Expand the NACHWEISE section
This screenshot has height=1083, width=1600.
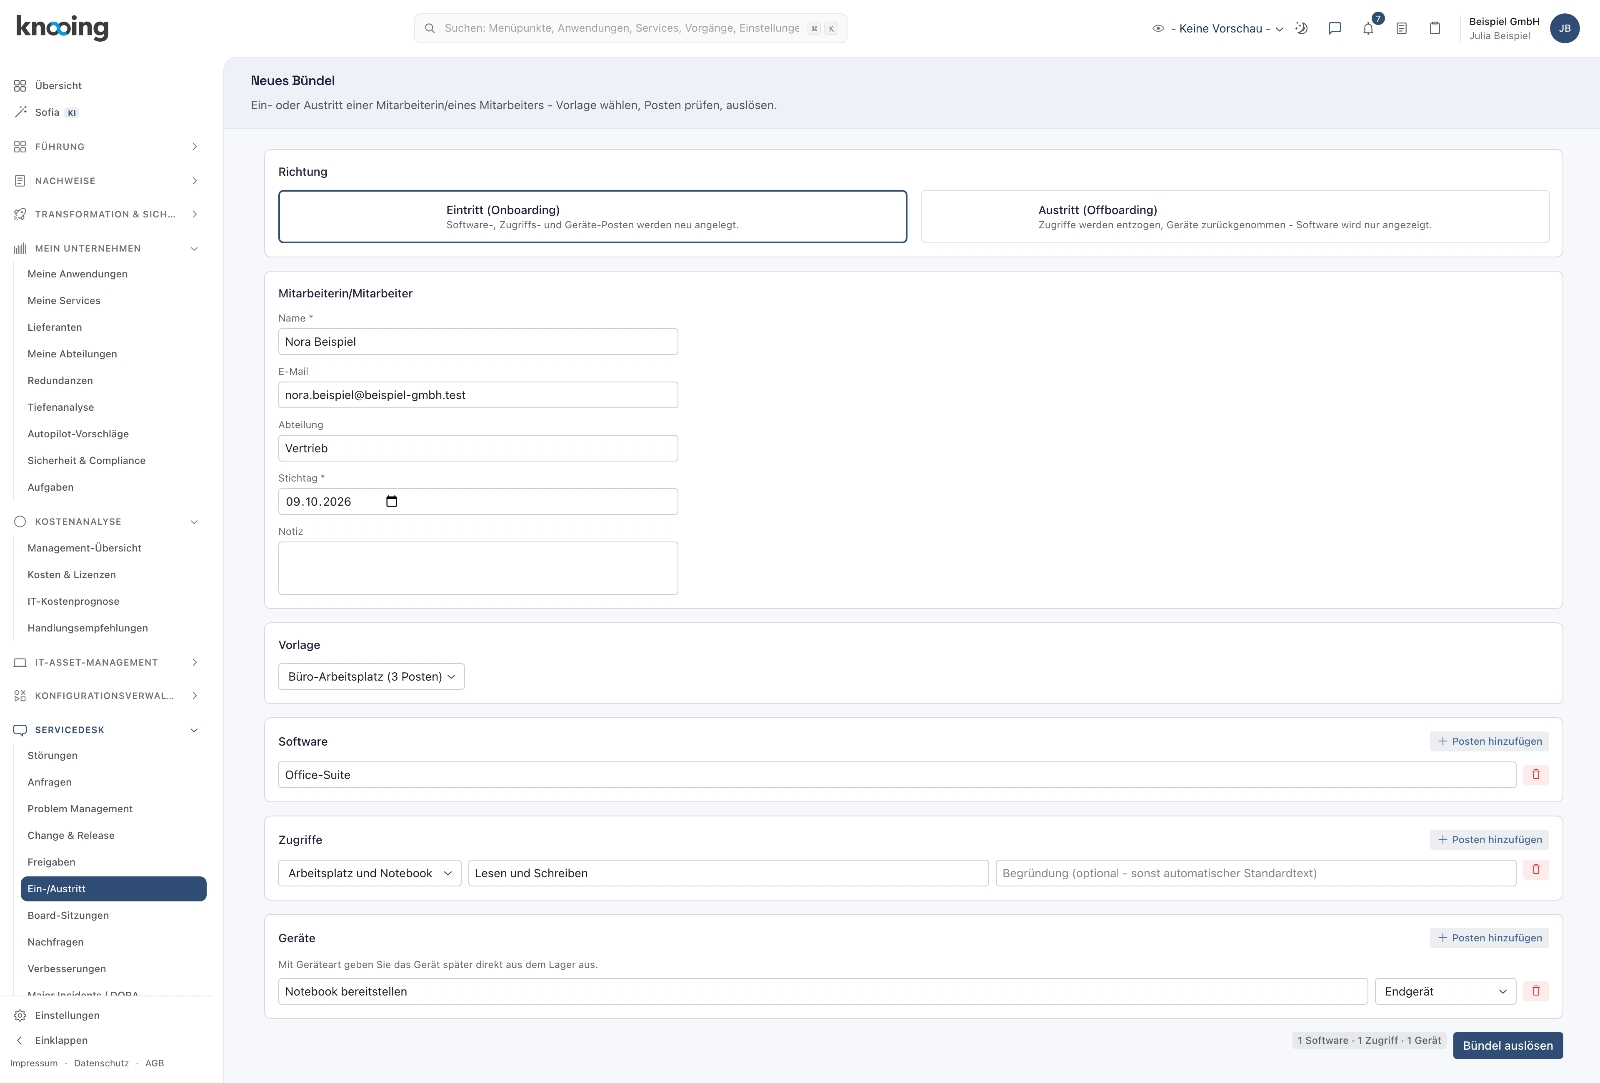(x=107, y=180)
